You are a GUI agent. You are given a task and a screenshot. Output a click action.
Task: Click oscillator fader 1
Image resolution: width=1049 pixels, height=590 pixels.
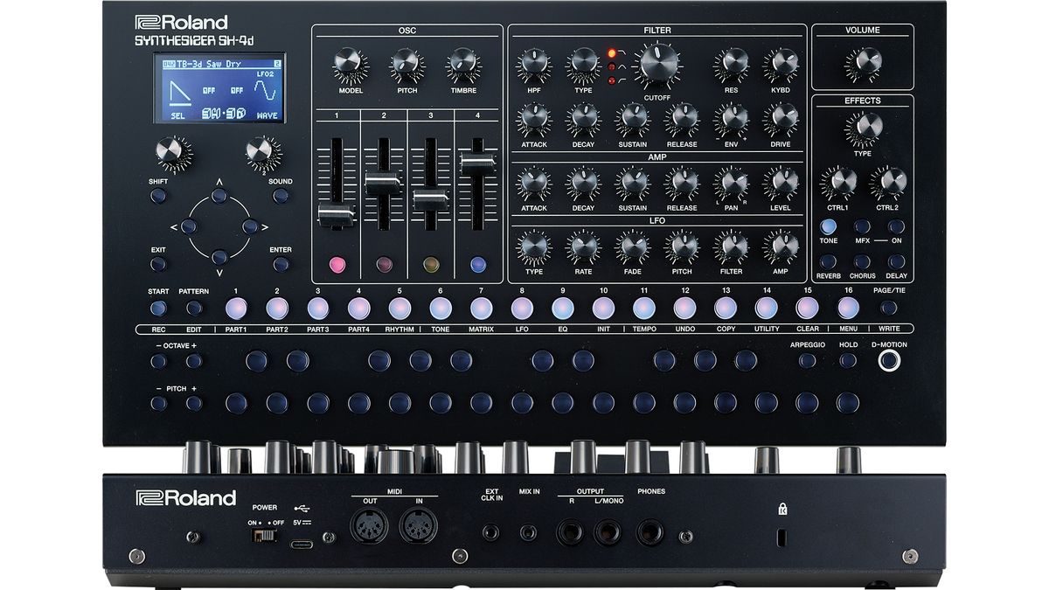pos(335,214)
